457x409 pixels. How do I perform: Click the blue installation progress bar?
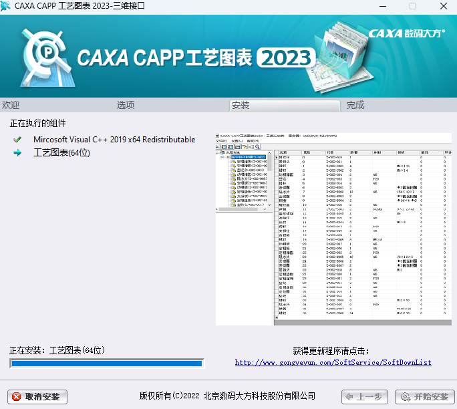[106, 363]
